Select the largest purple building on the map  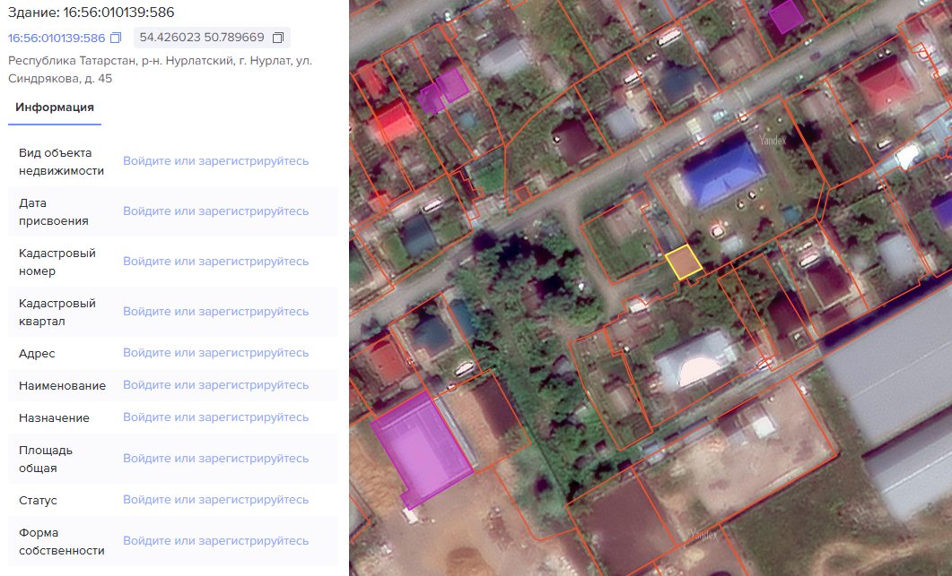tap(422, 448)
